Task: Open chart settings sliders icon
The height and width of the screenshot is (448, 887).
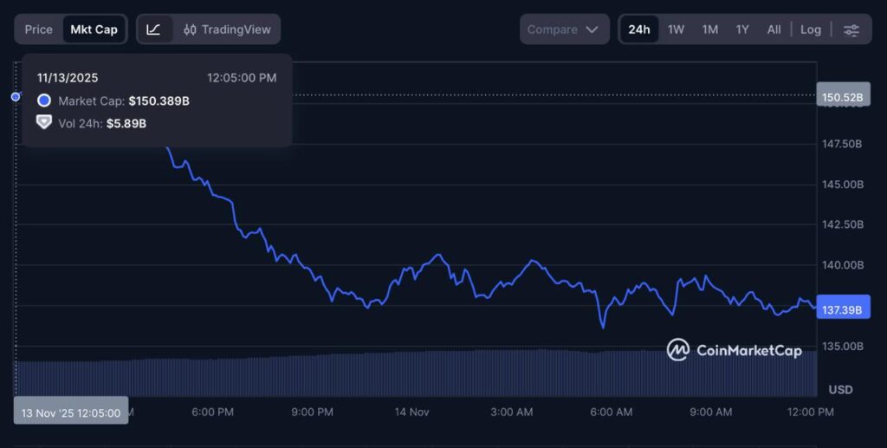Action: click(x=851, y=29)
